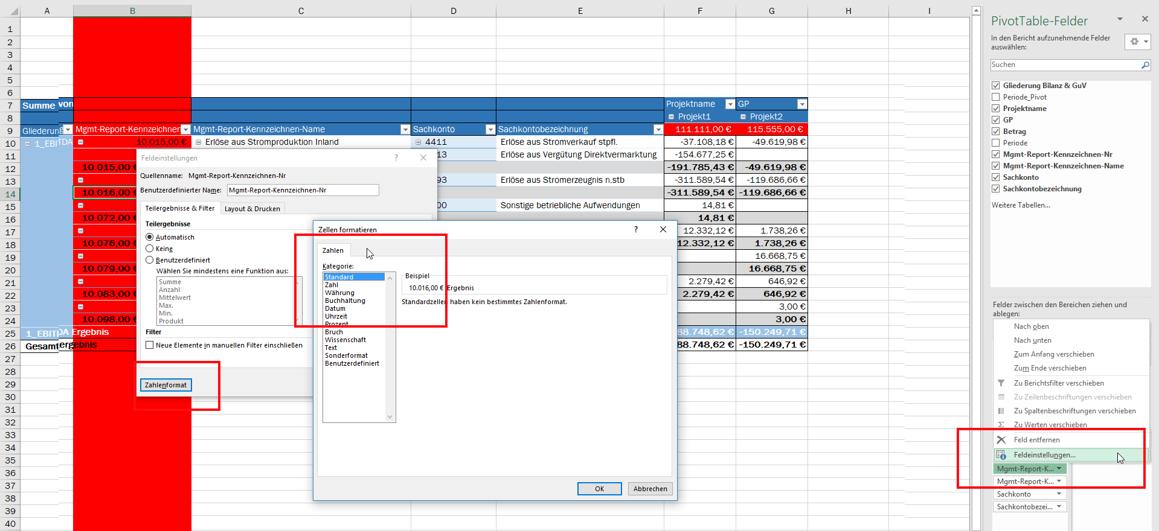
Task: Edit the Benutzerdefinierter Name field
Action: pyautogui.click(x=303, y=190)
